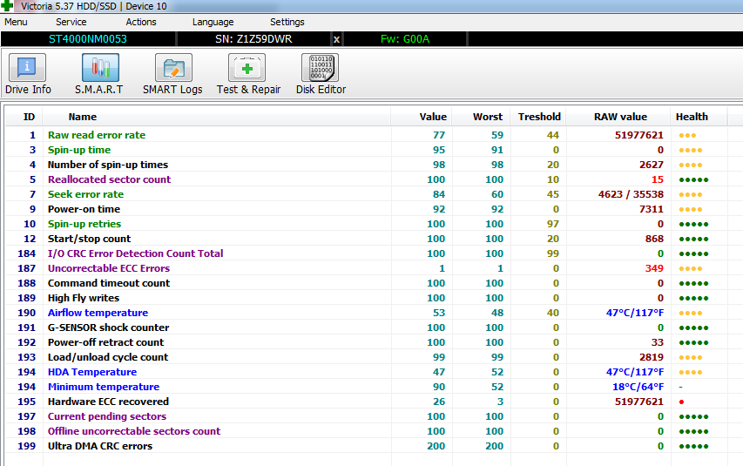Open the Drive Info panel
743x466 pixels.
[28, 74]
